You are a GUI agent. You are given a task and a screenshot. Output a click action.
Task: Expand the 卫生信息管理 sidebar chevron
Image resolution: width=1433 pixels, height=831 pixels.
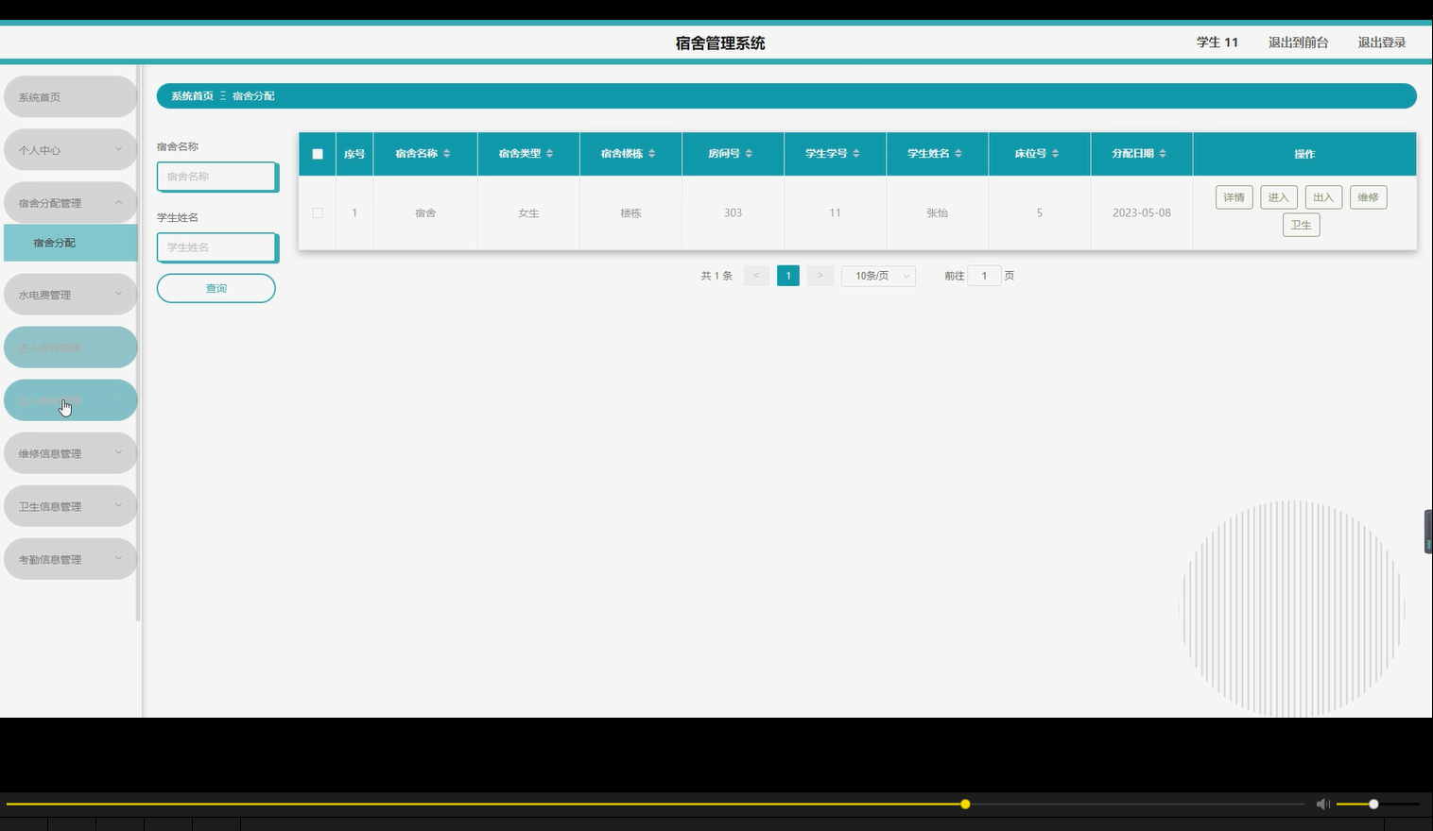tap(118, 505)
